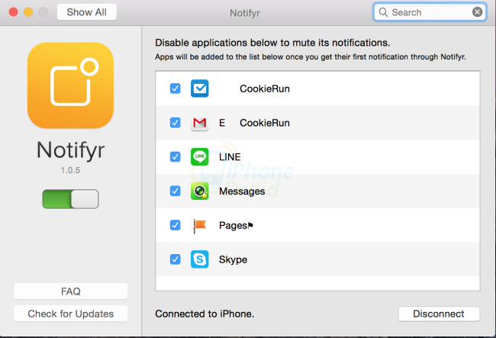Select the Skype row label

click(234, 259)
